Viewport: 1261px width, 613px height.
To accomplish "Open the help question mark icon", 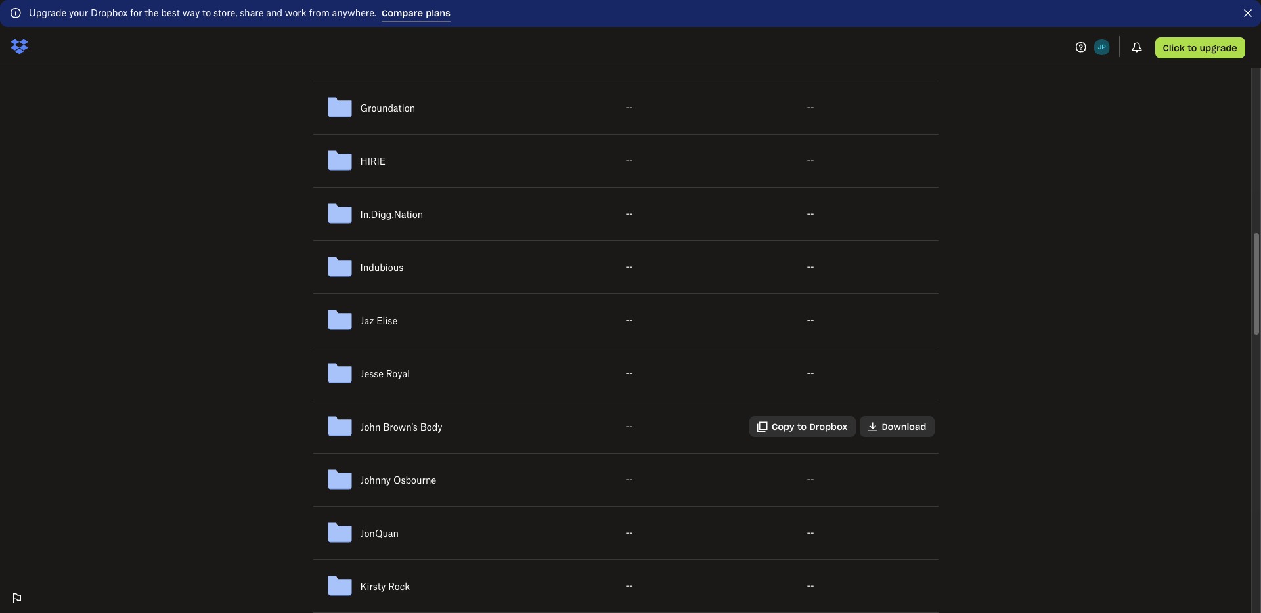I will click(1080, 47).
